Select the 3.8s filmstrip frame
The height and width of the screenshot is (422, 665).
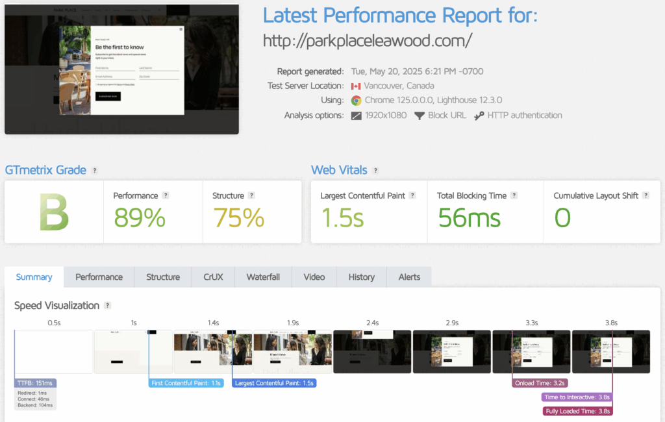611,352
